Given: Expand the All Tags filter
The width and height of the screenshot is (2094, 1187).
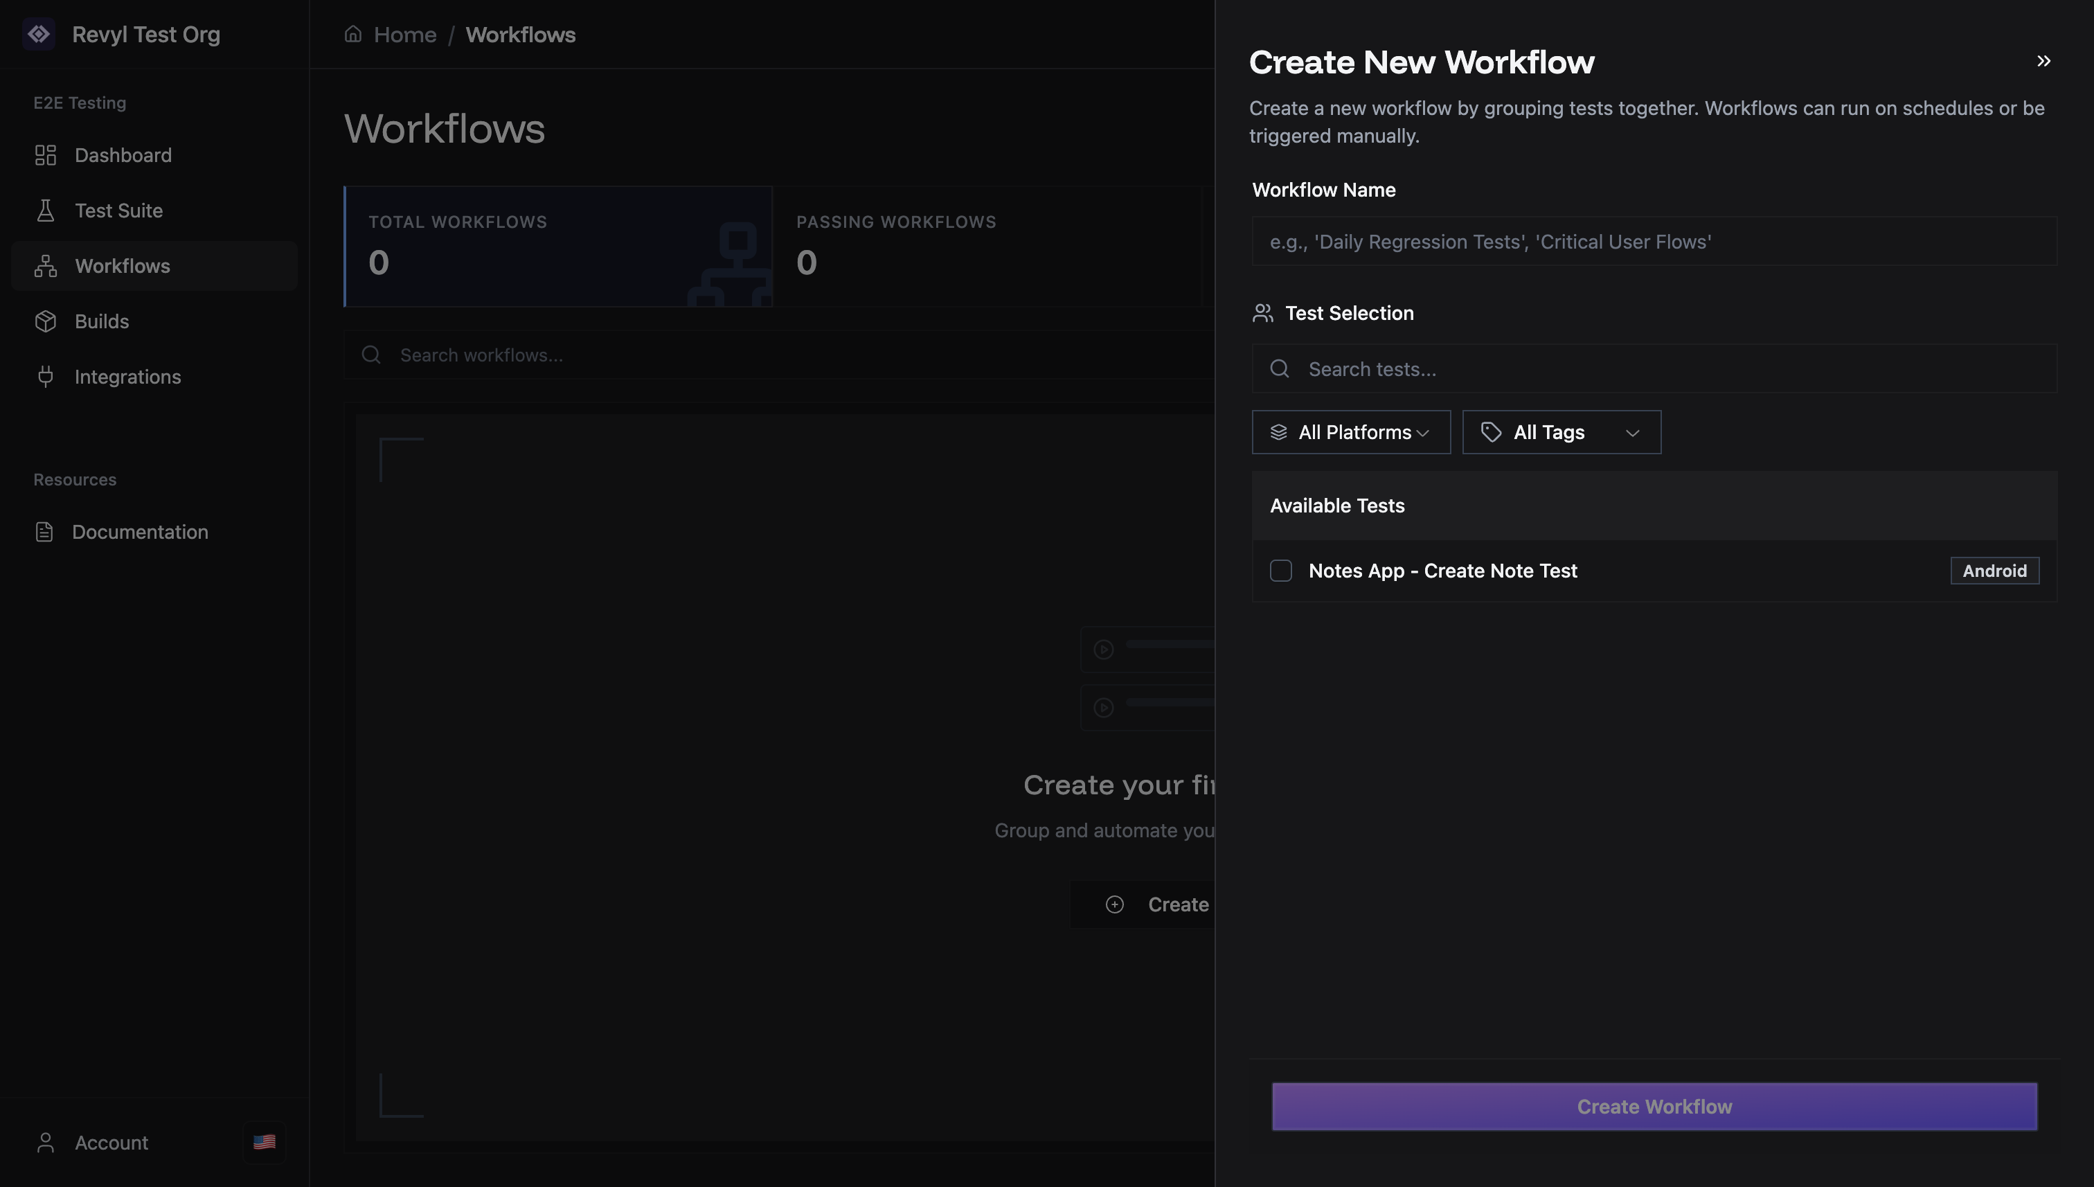Looking at the screenshot, I should pos(1560,432).
